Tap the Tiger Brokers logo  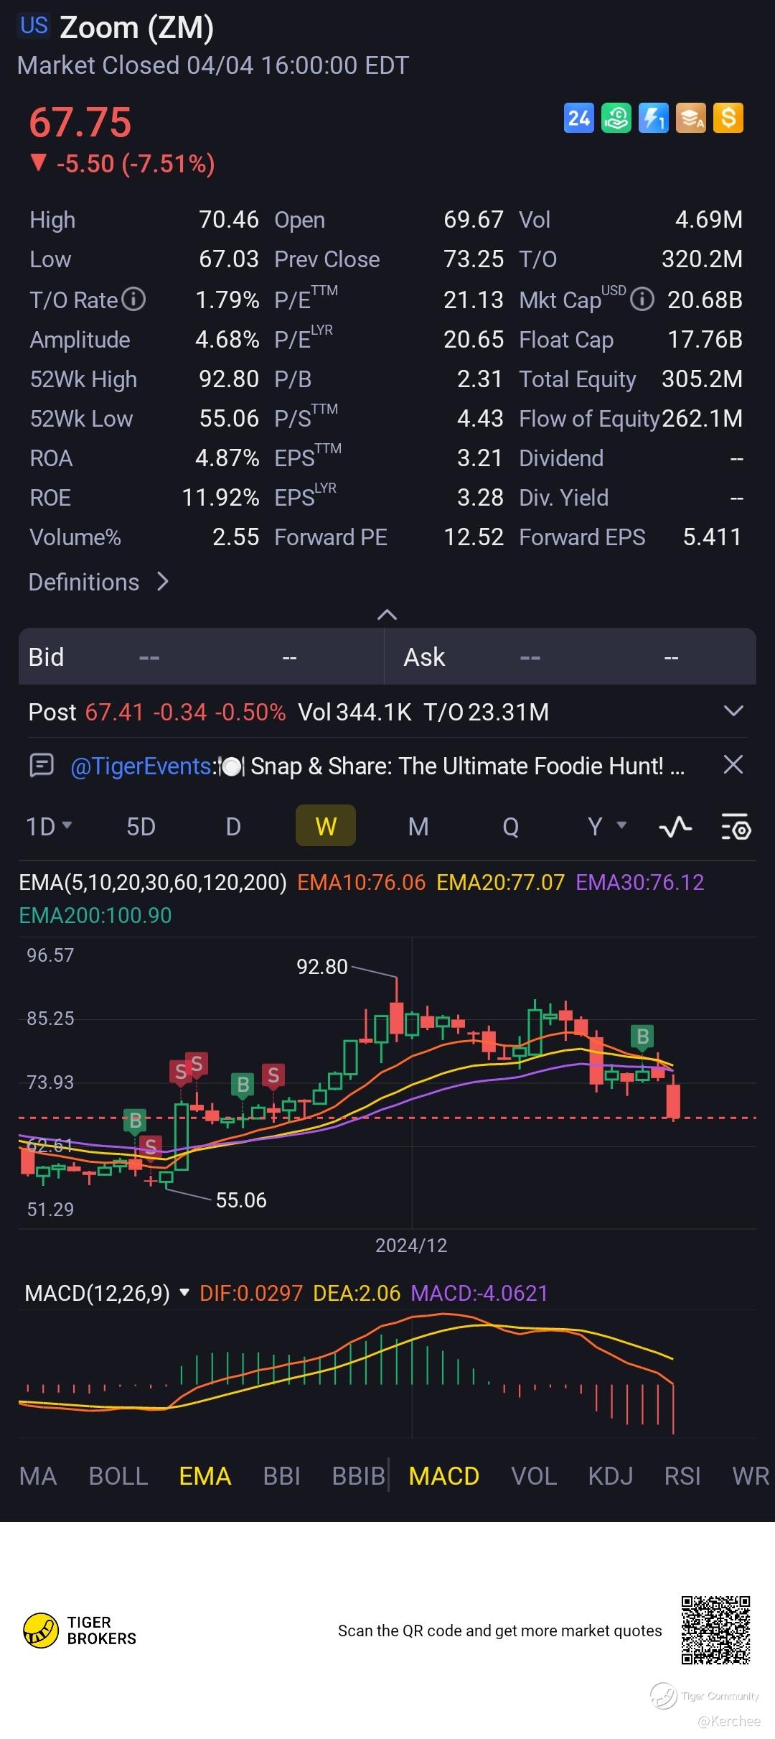80,1630
